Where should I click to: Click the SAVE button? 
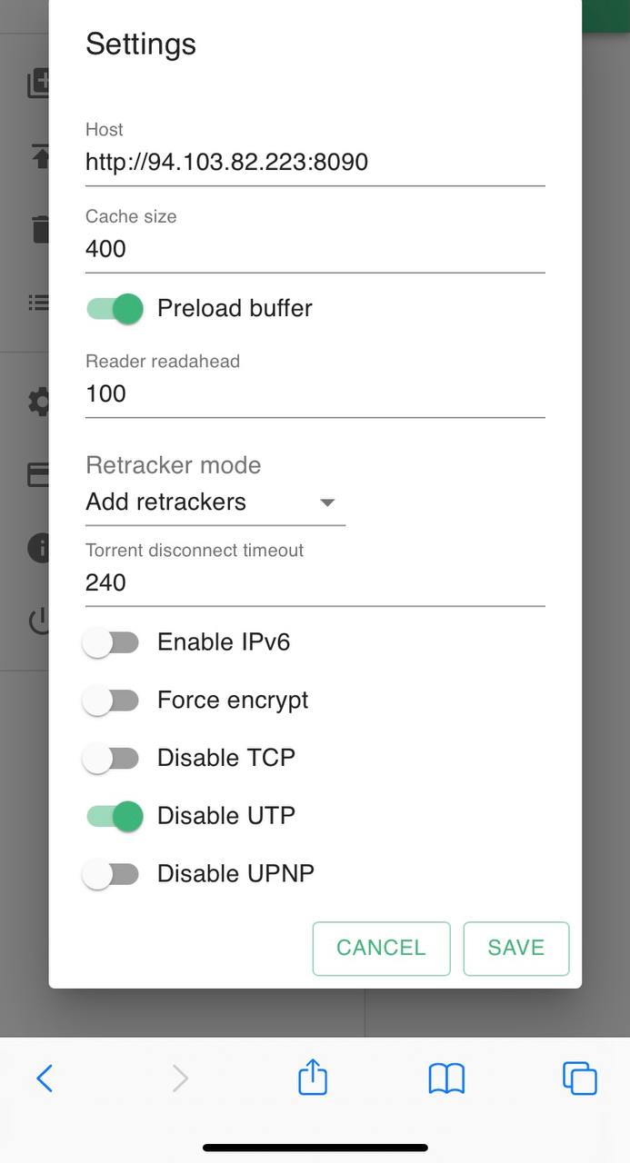[x=516, y=949]
